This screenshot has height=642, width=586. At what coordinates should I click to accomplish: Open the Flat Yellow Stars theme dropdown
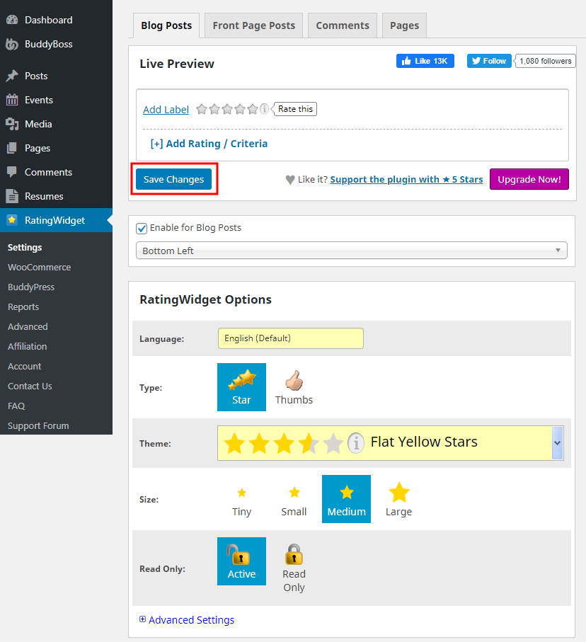point(556,442)
